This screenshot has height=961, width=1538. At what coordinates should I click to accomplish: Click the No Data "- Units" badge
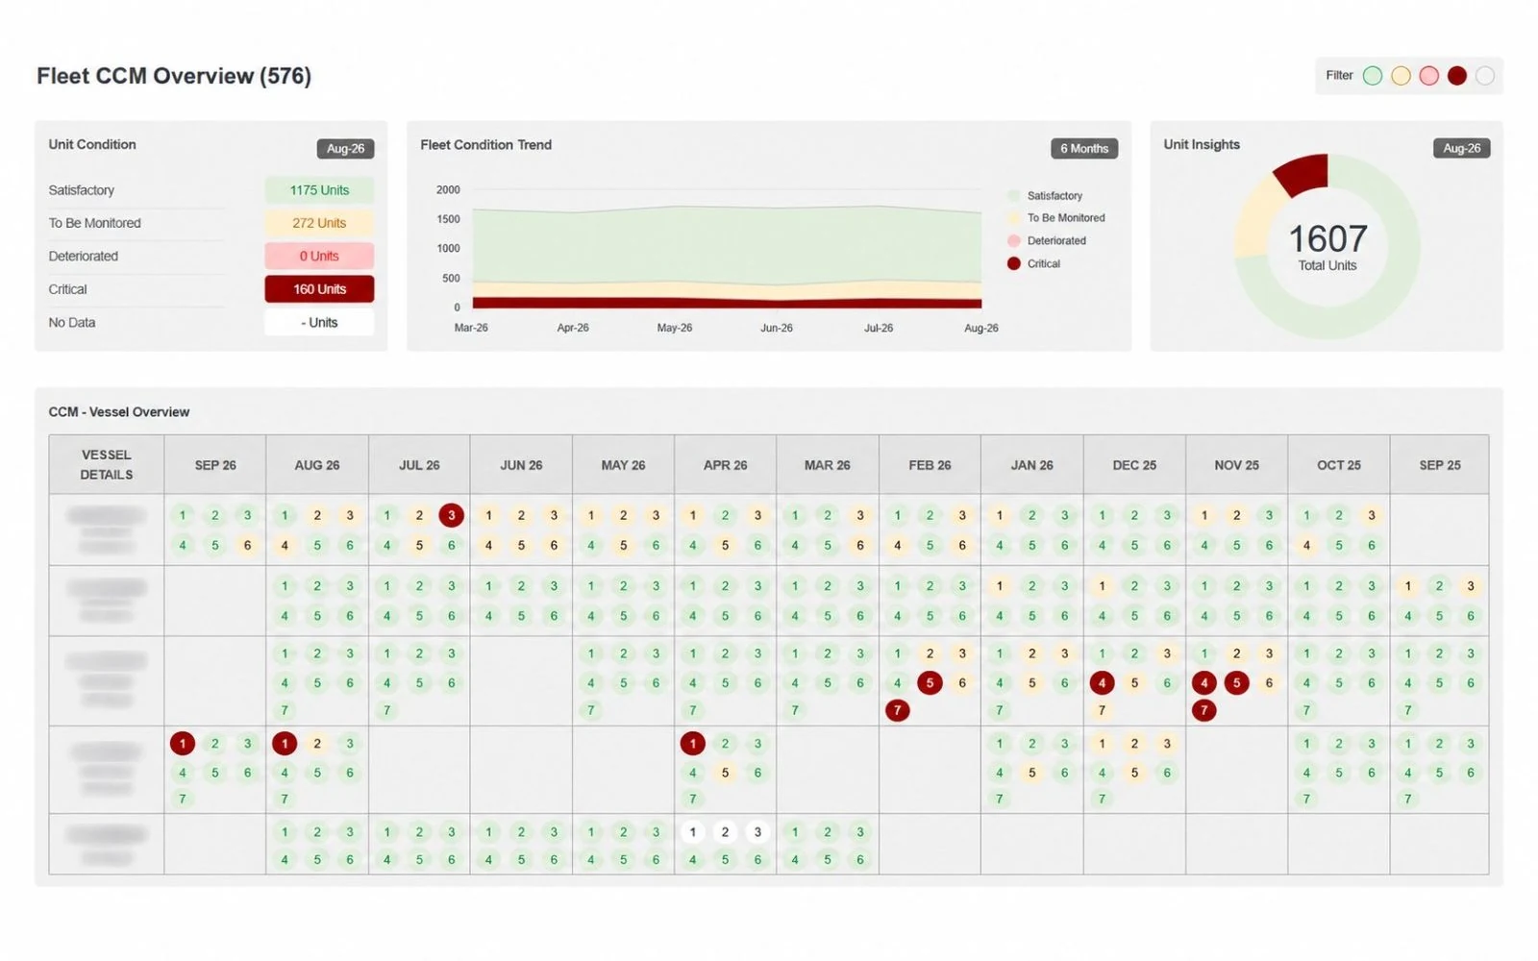319,323
